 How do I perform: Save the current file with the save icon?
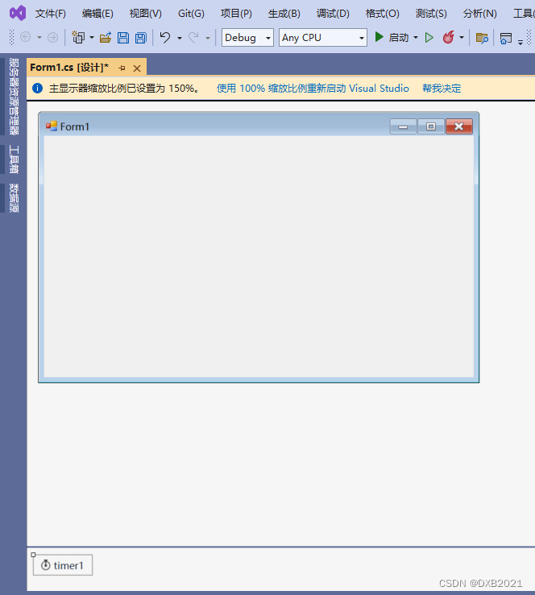pos(123,38)
